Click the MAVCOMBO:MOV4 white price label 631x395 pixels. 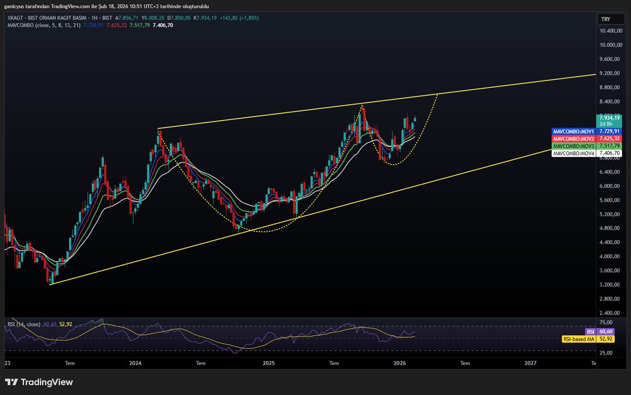coord(587,153)
